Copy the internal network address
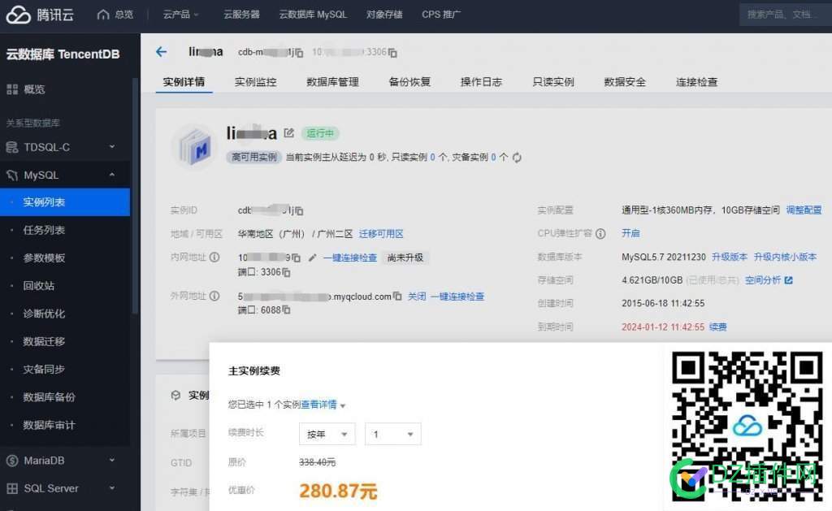The image size is (832, 511). coord(296,258)
